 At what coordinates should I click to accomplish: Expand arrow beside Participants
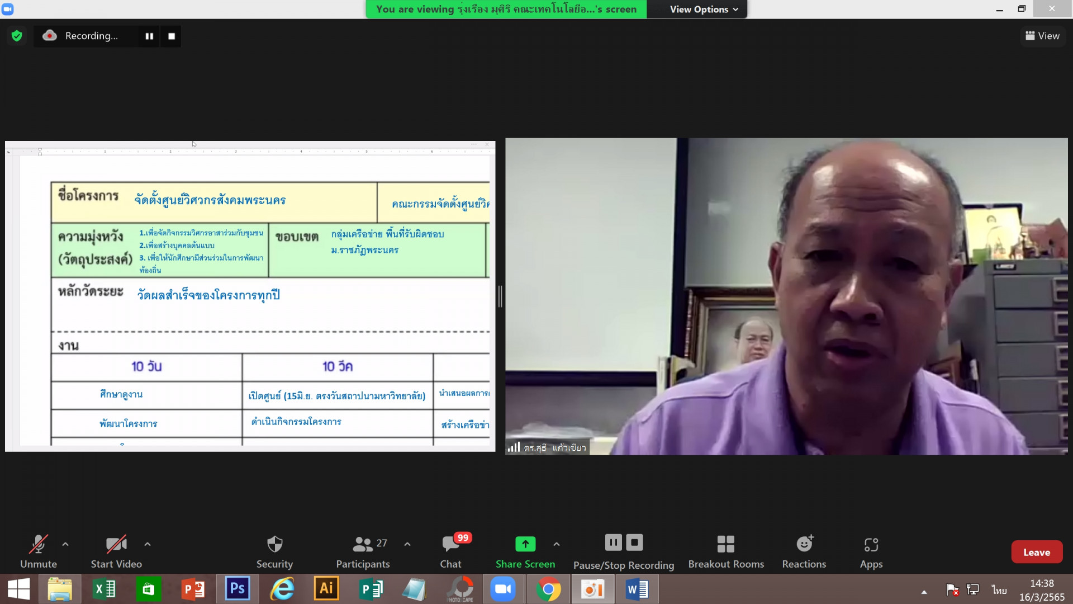[407, 544]
